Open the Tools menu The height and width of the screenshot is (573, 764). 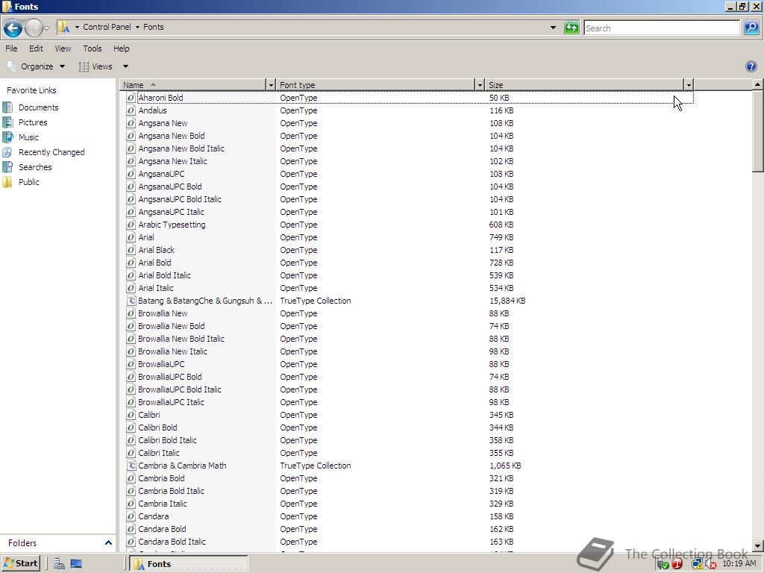92,48
